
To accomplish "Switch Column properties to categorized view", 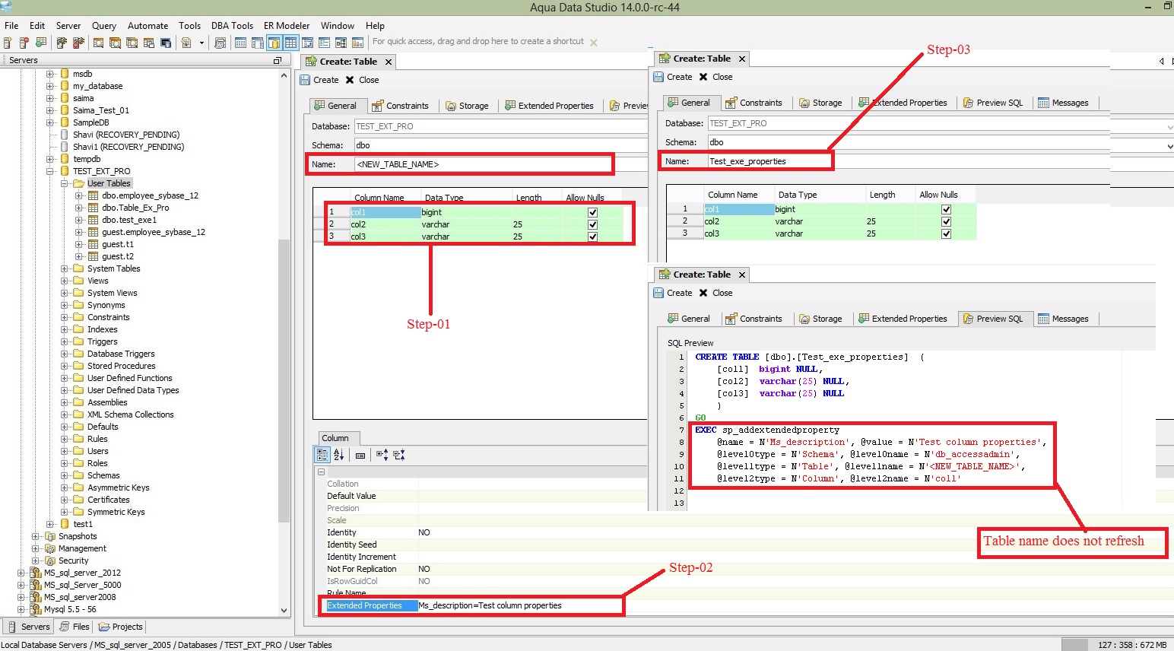I will [322, 455].
